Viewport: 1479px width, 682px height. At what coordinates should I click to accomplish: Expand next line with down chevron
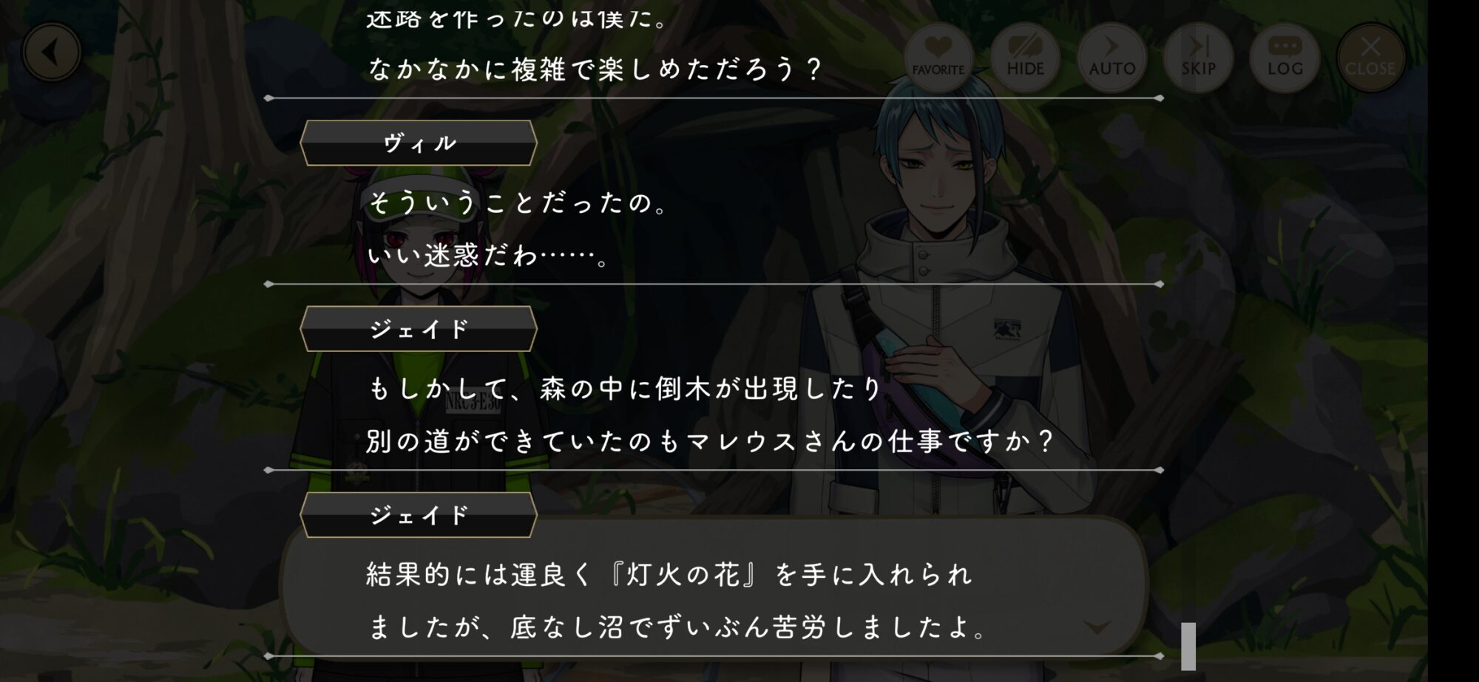pos(1097,627)
